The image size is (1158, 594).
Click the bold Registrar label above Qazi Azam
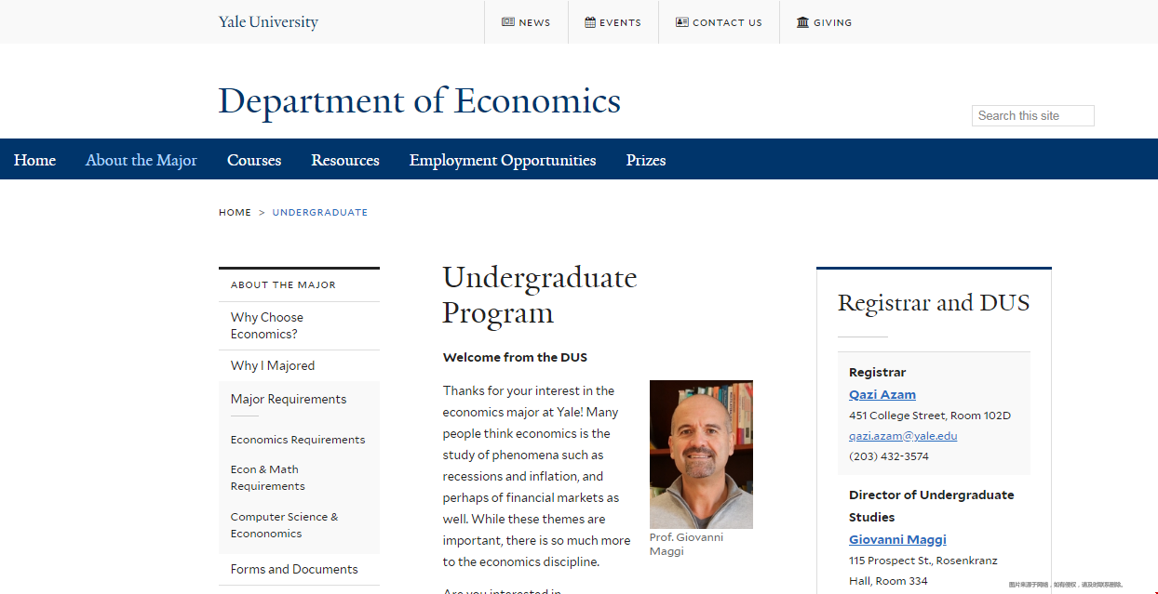[x=878, y=373]
